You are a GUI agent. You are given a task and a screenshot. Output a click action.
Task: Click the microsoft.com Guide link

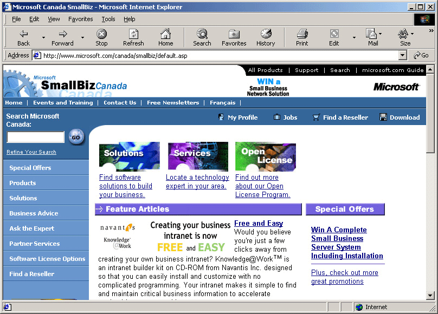(x=393, y=70)
